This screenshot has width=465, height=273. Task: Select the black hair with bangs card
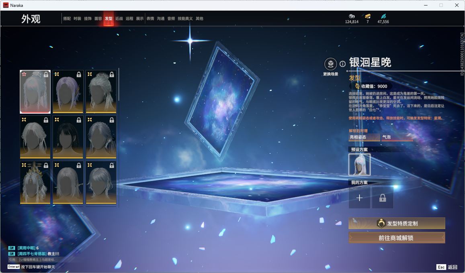68,137
